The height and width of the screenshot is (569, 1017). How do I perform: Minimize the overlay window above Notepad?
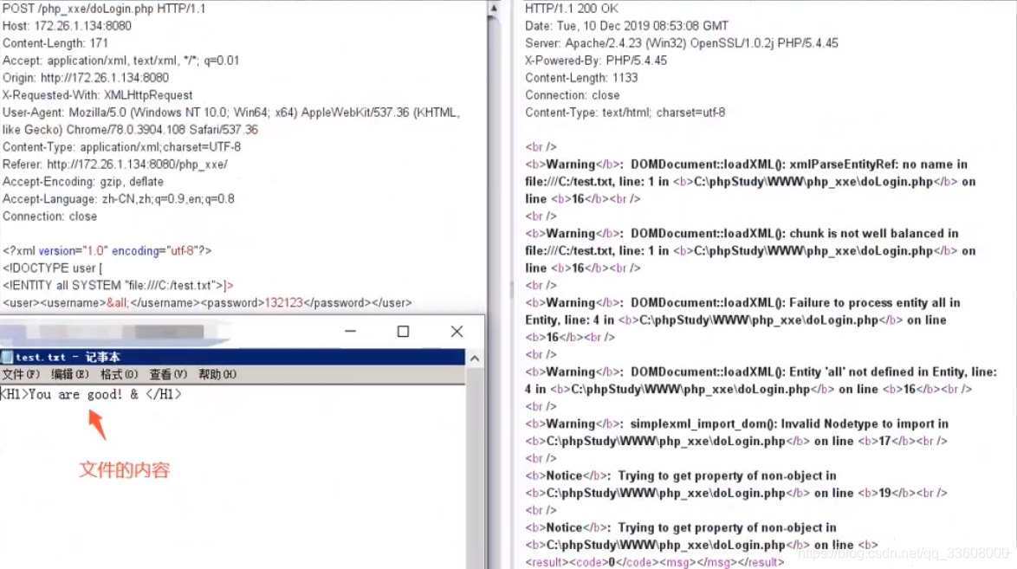[x=350, y=332]
